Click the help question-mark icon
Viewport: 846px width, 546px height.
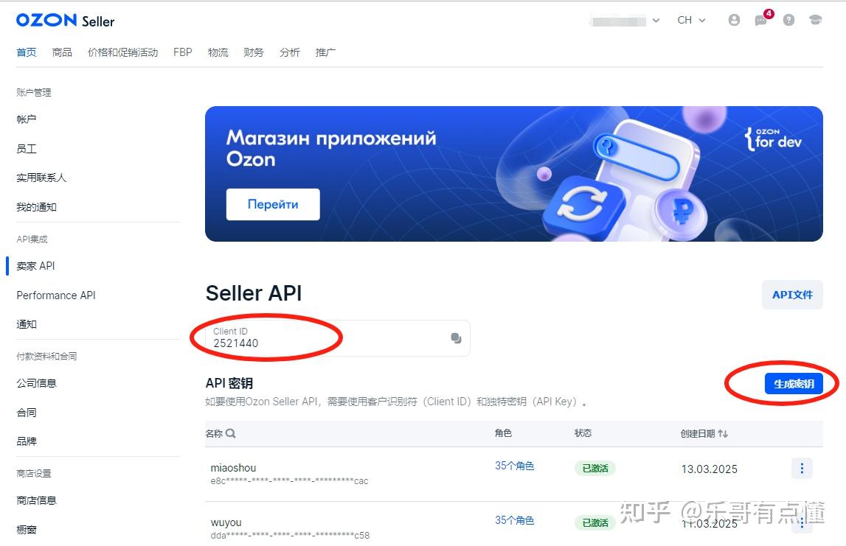788,20
